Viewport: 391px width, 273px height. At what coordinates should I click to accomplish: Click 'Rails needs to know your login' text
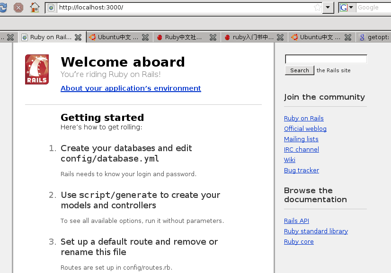click(x=128, y=174)
